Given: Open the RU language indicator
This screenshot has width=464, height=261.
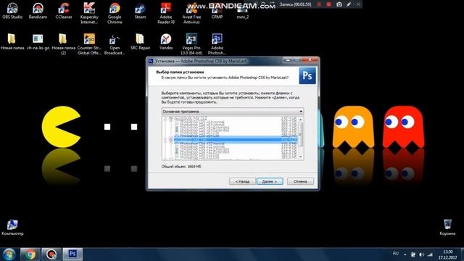Looking at the screenshot, I should 395,254.
